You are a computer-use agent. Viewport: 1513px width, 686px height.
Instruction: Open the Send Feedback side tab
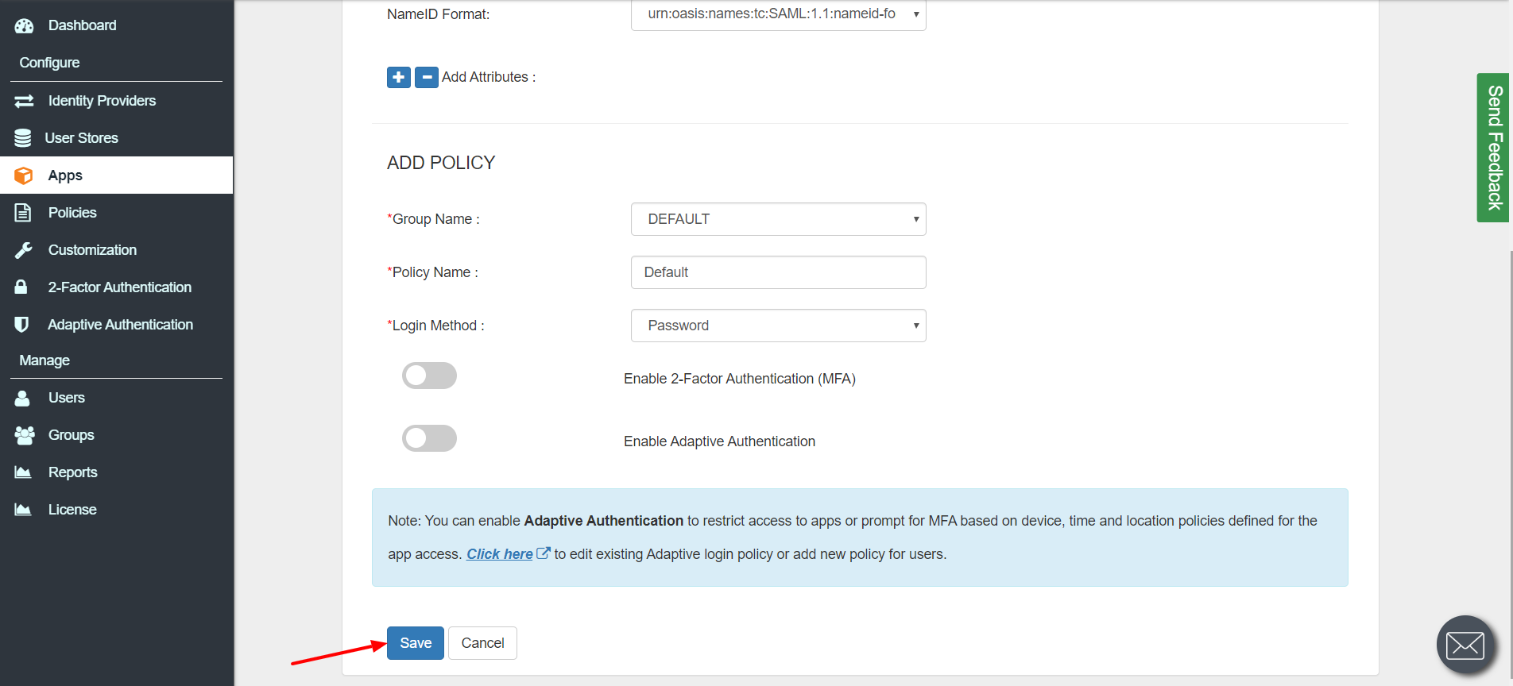point(1494,148)
